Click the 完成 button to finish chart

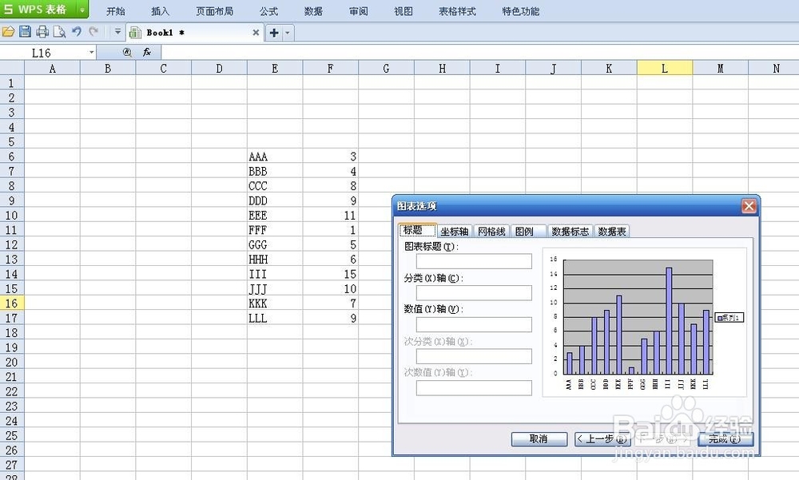click(x=723, y=438)
